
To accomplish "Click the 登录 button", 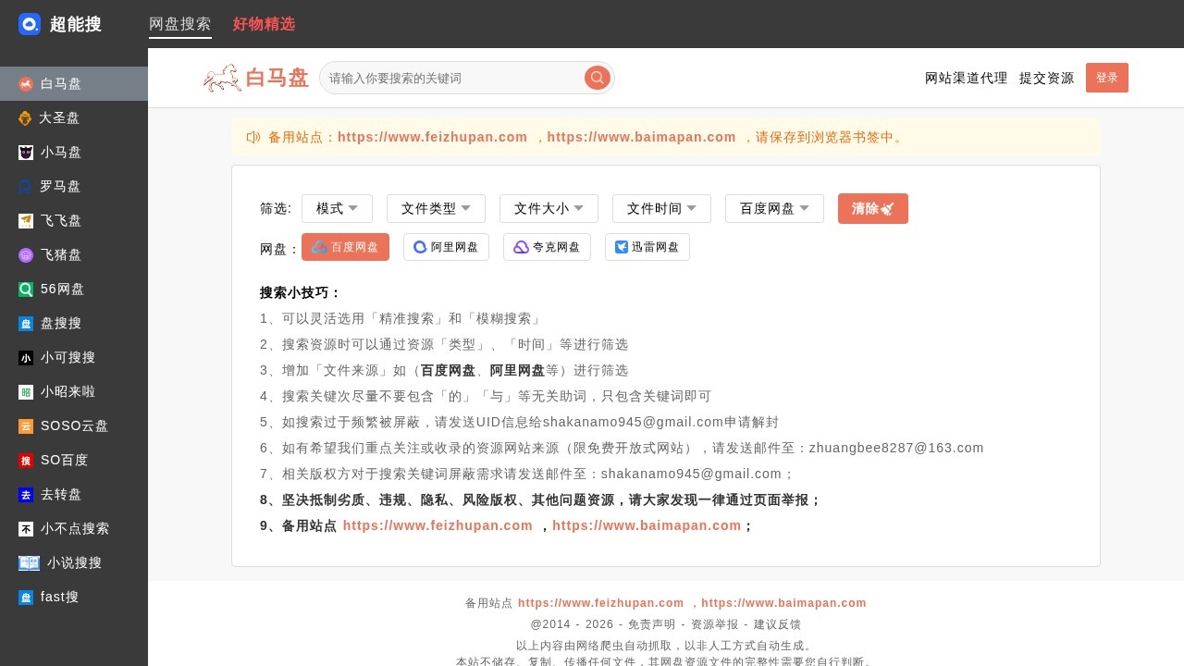I will pos(1106,78).
